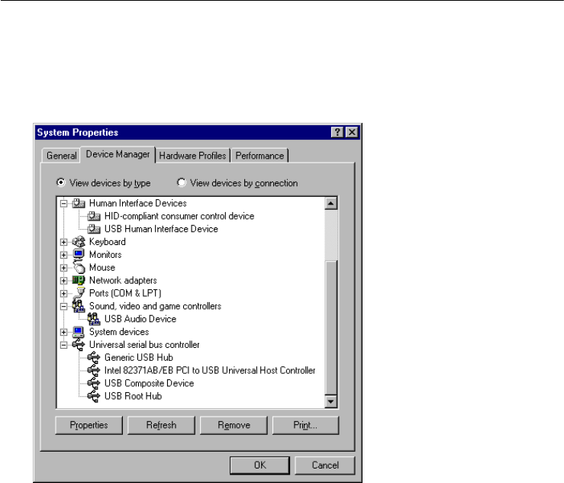Select 'USB Root Hub' text entry

point(133,396)
